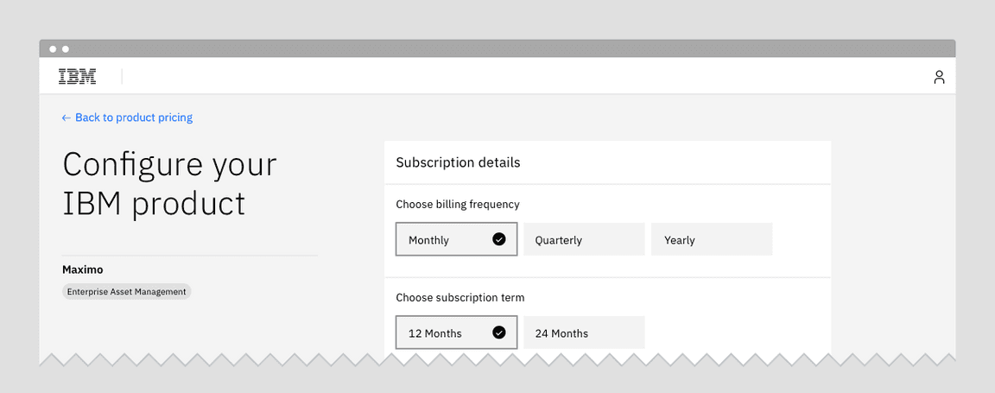Select Monthly billing frequency

[x=440, y=240]
